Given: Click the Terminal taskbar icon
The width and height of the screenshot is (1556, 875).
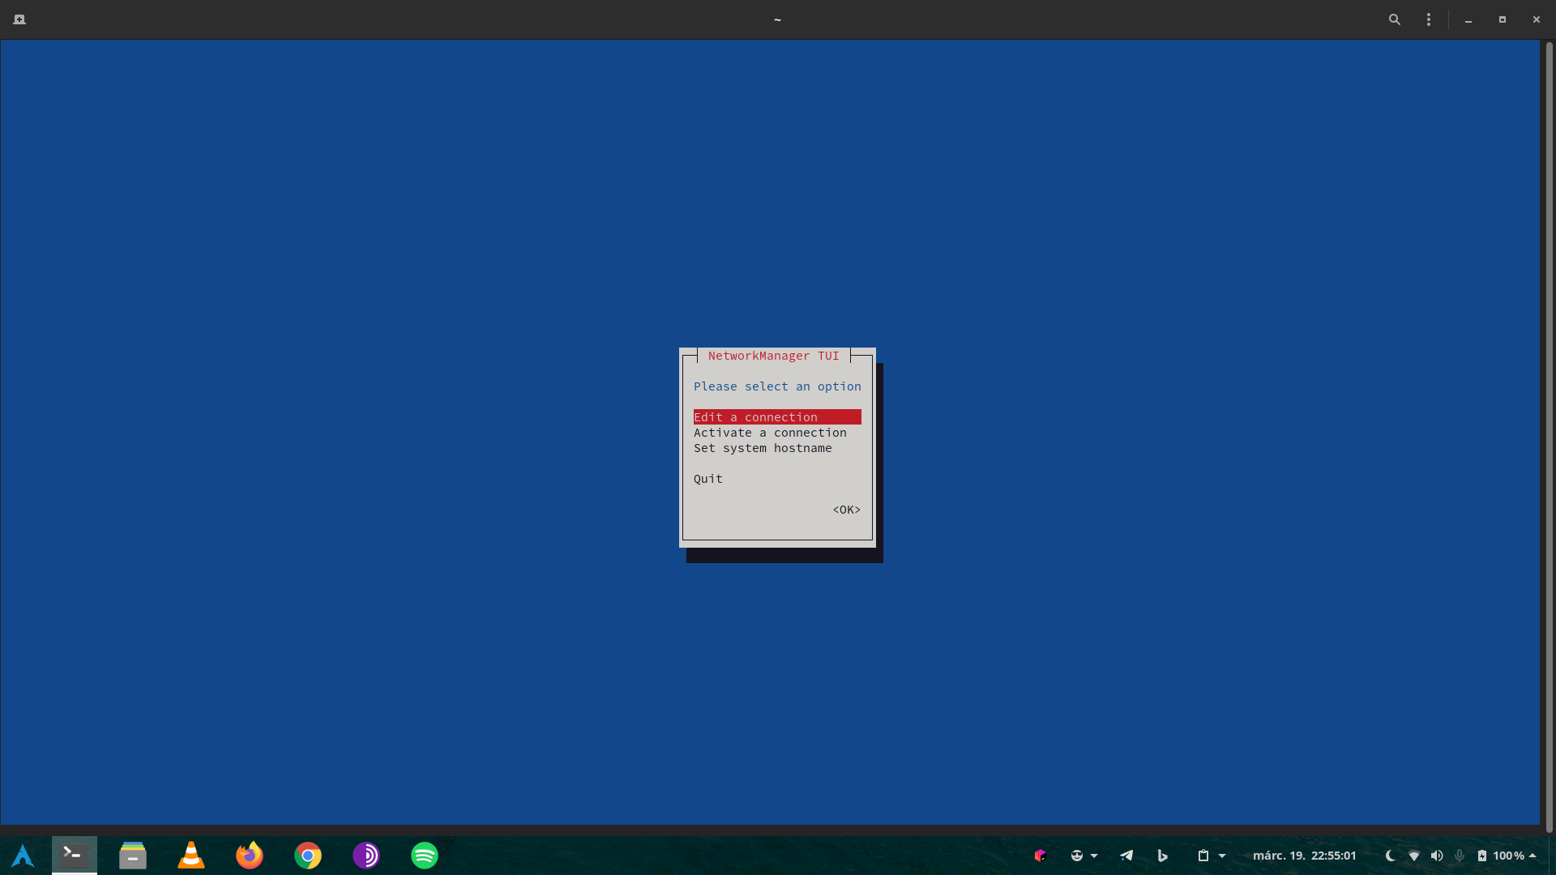Looking at the screenshot, I should pyautogui.click(x=75, y=856).
